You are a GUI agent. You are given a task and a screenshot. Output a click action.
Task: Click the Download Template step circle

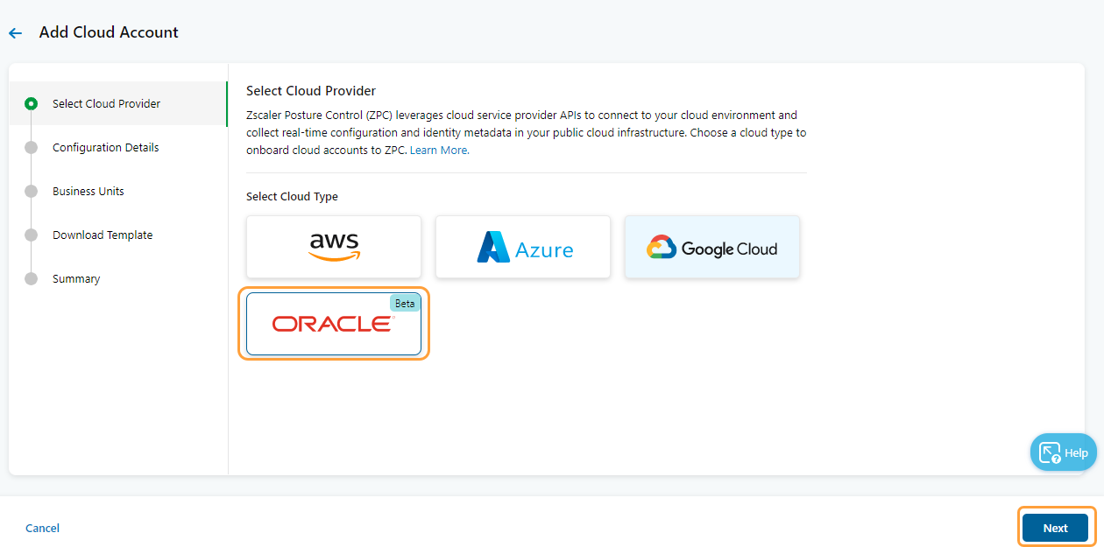click(32, 235)
